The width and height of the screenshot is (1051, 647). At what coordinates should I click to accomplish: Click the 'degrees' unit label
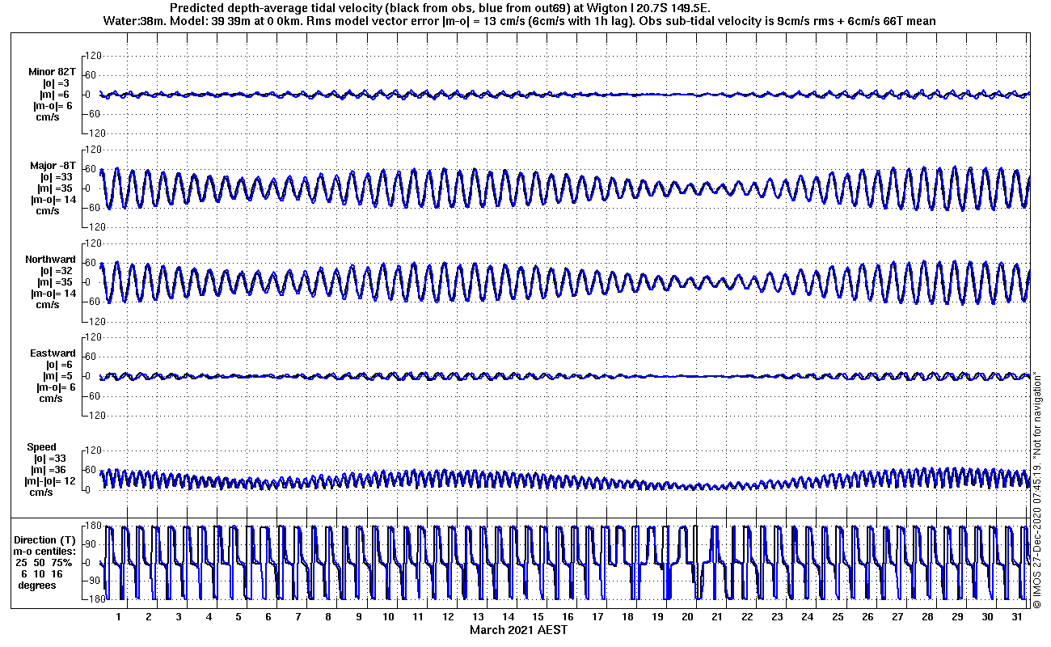click(37, 585)
